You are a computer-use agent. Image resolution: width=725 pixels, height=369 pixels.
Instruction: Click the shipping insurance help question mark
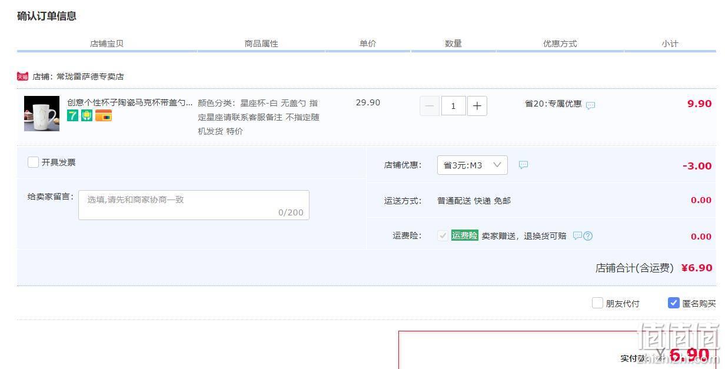588,236
